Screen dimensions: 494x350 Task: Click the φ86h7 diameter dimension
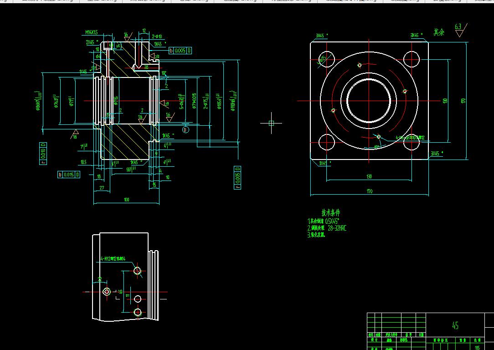click(x=38, y=101)
